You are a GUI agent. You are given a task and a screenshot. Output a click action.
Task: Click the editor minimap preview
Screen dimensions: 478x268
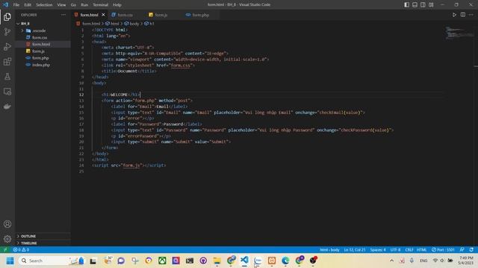459,33
